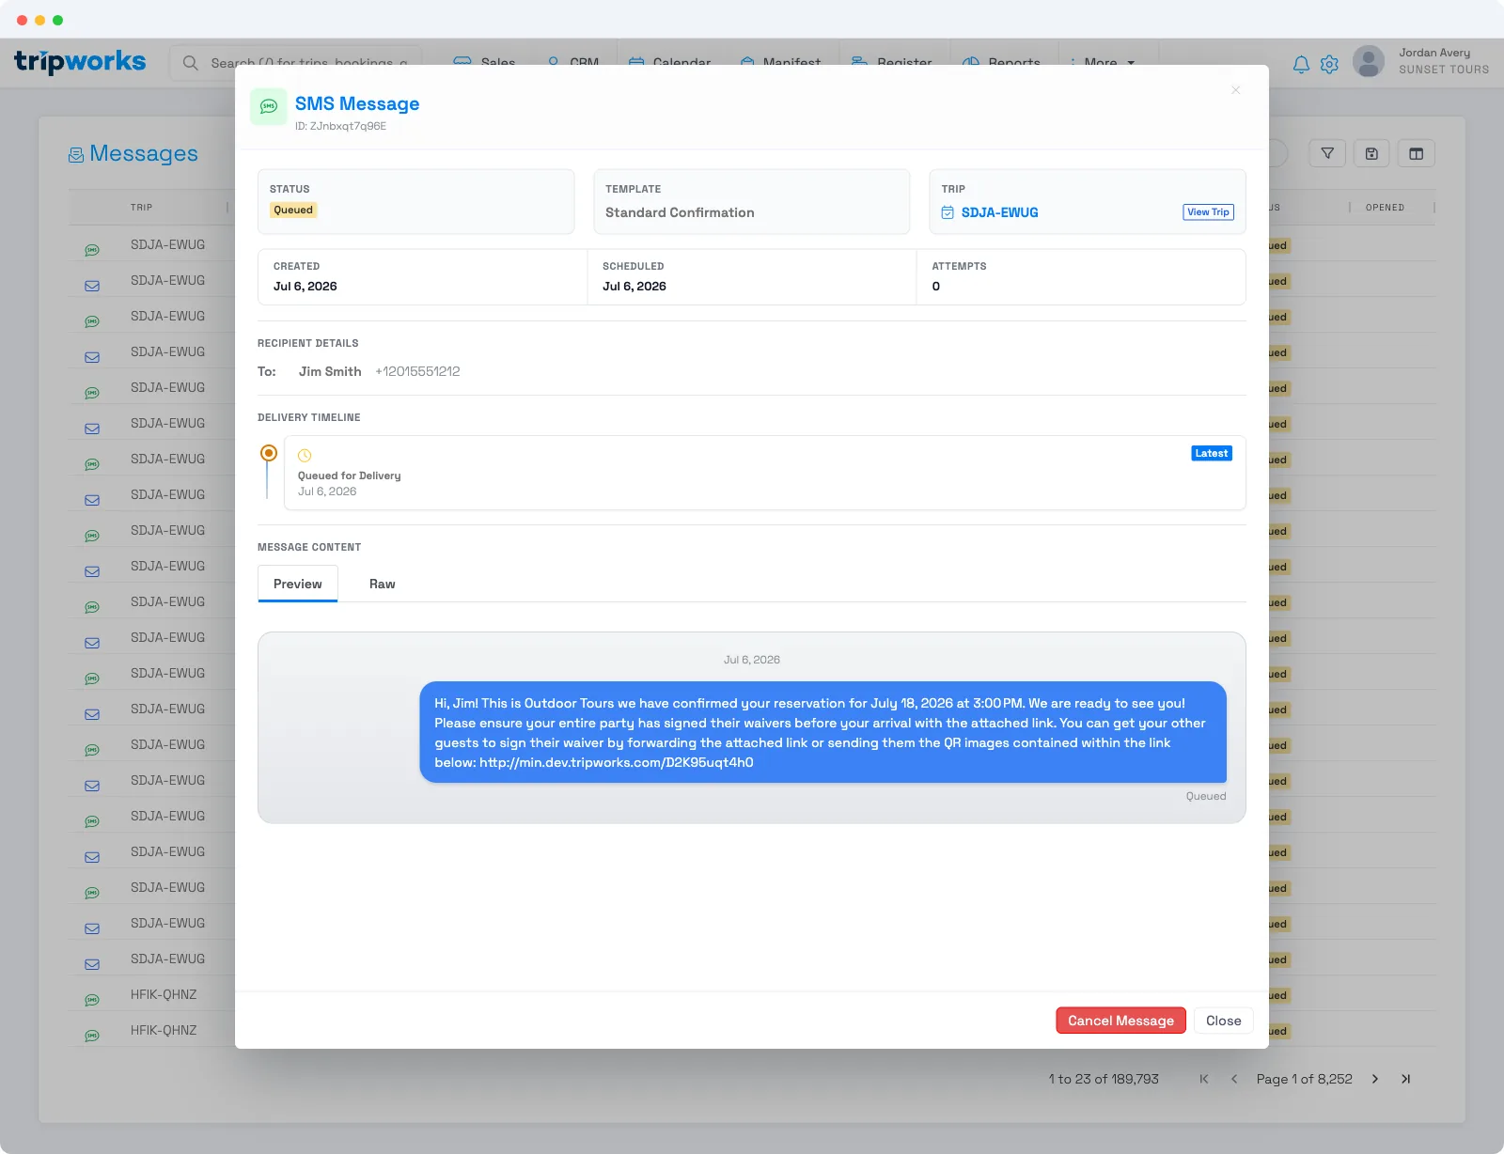1504x1154 pixels.
Task: Click the Standard Confirmation template value
Action: click(680, 212)
